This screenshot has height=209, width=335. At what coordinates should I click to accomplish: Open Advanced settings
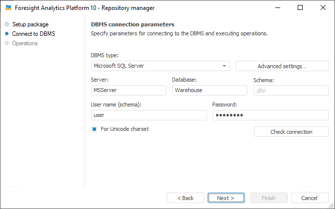coord(282,66)
